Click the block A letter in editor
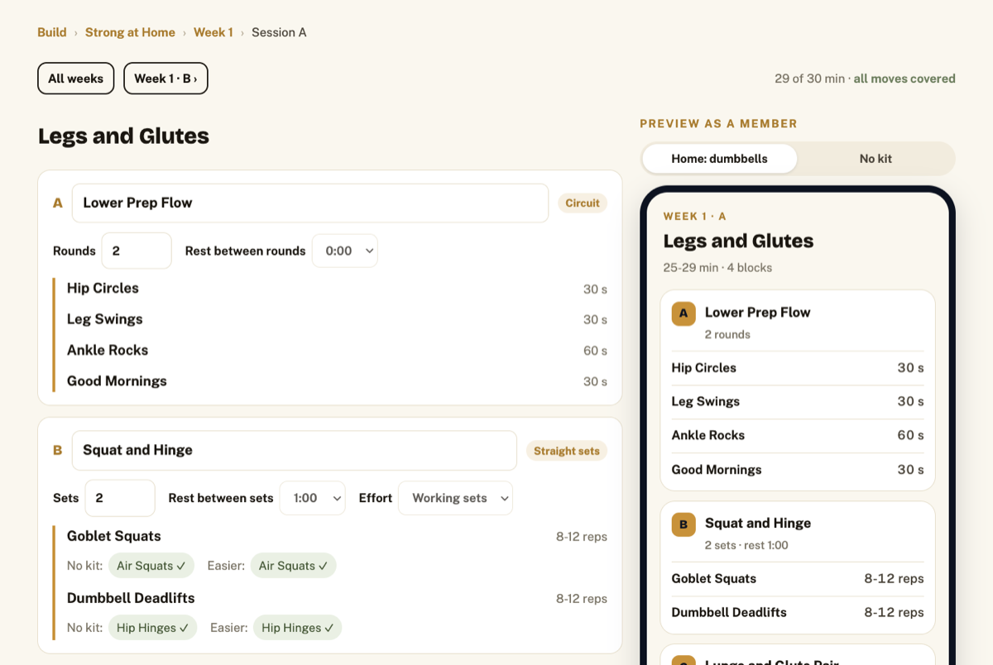 click(x=58, y=203)
